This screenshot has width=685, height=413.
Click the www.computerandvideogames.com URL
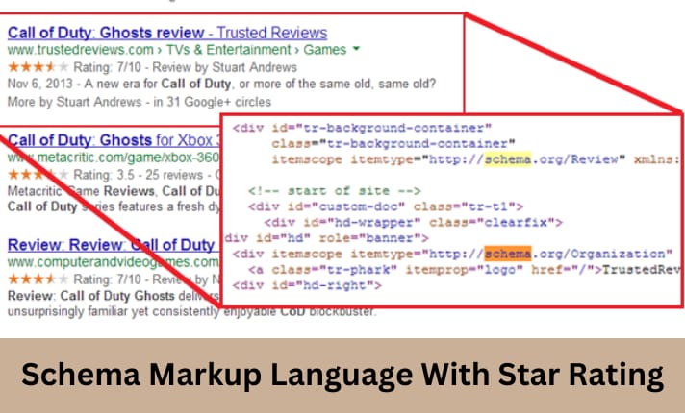coord(114,262)
